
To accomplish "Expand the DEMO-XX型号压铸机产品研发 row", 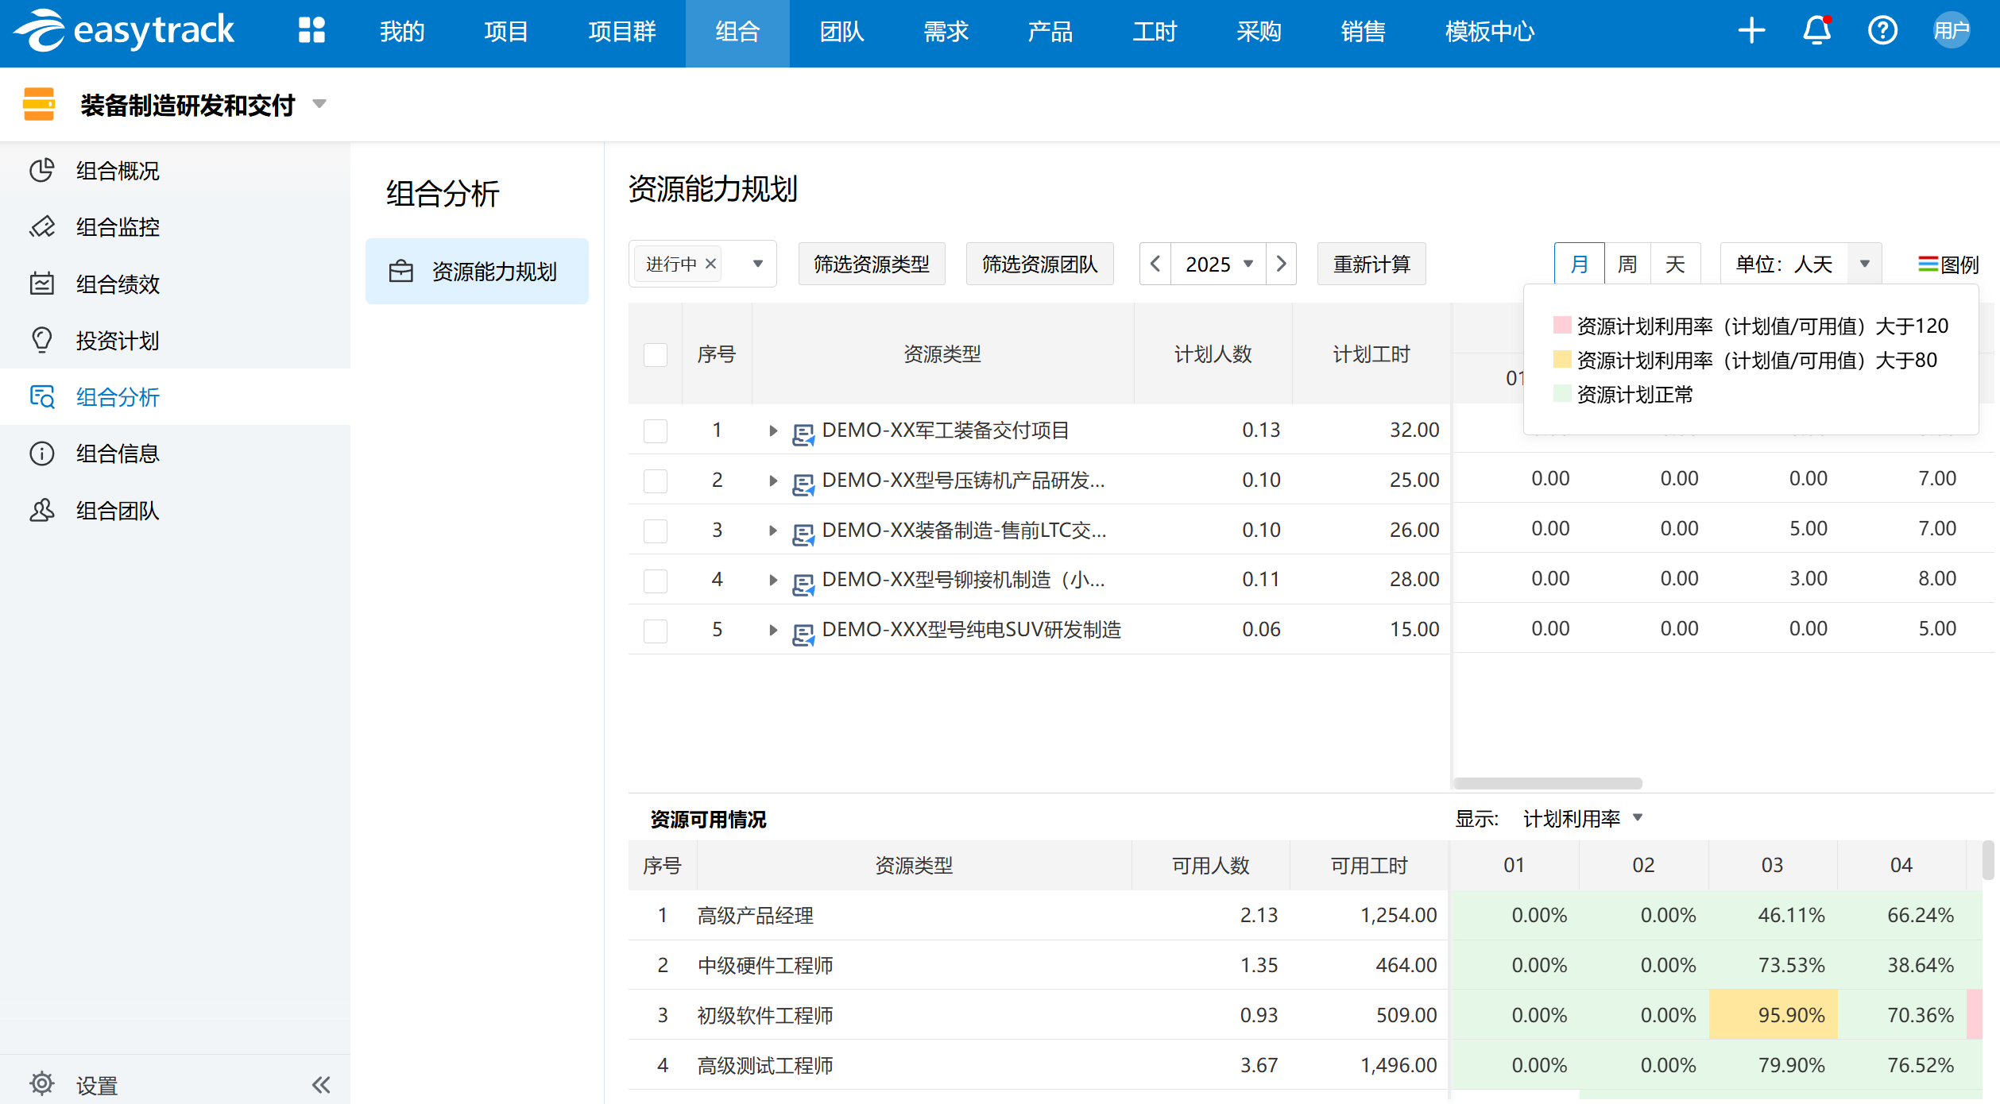I will coord(772,481).
